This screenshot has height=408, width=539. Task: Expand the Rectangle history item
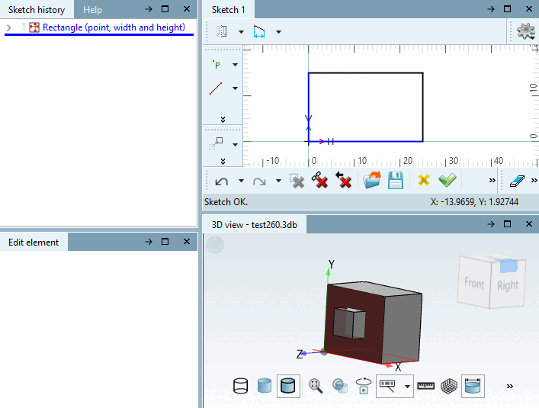click(x=9, y=27)
